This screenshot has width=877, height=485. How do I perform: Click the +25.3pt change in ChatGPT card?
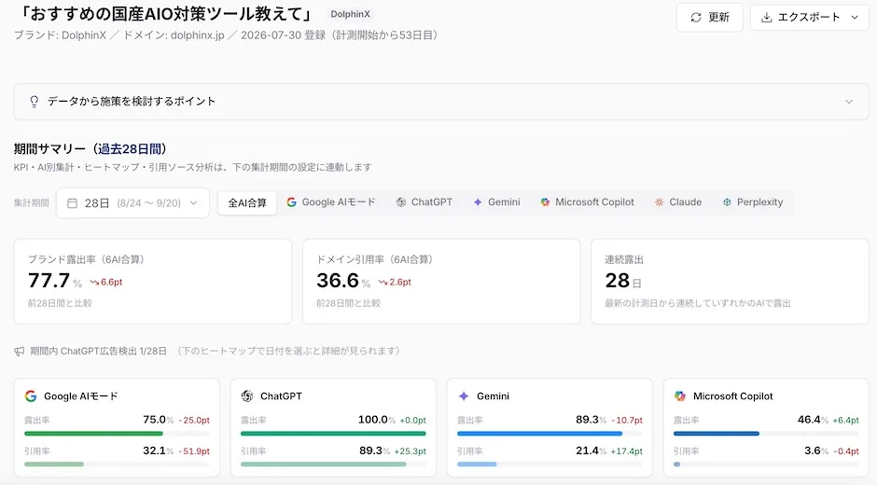(410, 451)
